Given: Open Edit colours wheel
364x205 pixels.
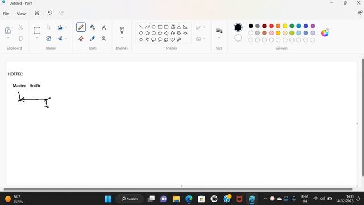Looking at the screenshot, I should pos(325,33).
